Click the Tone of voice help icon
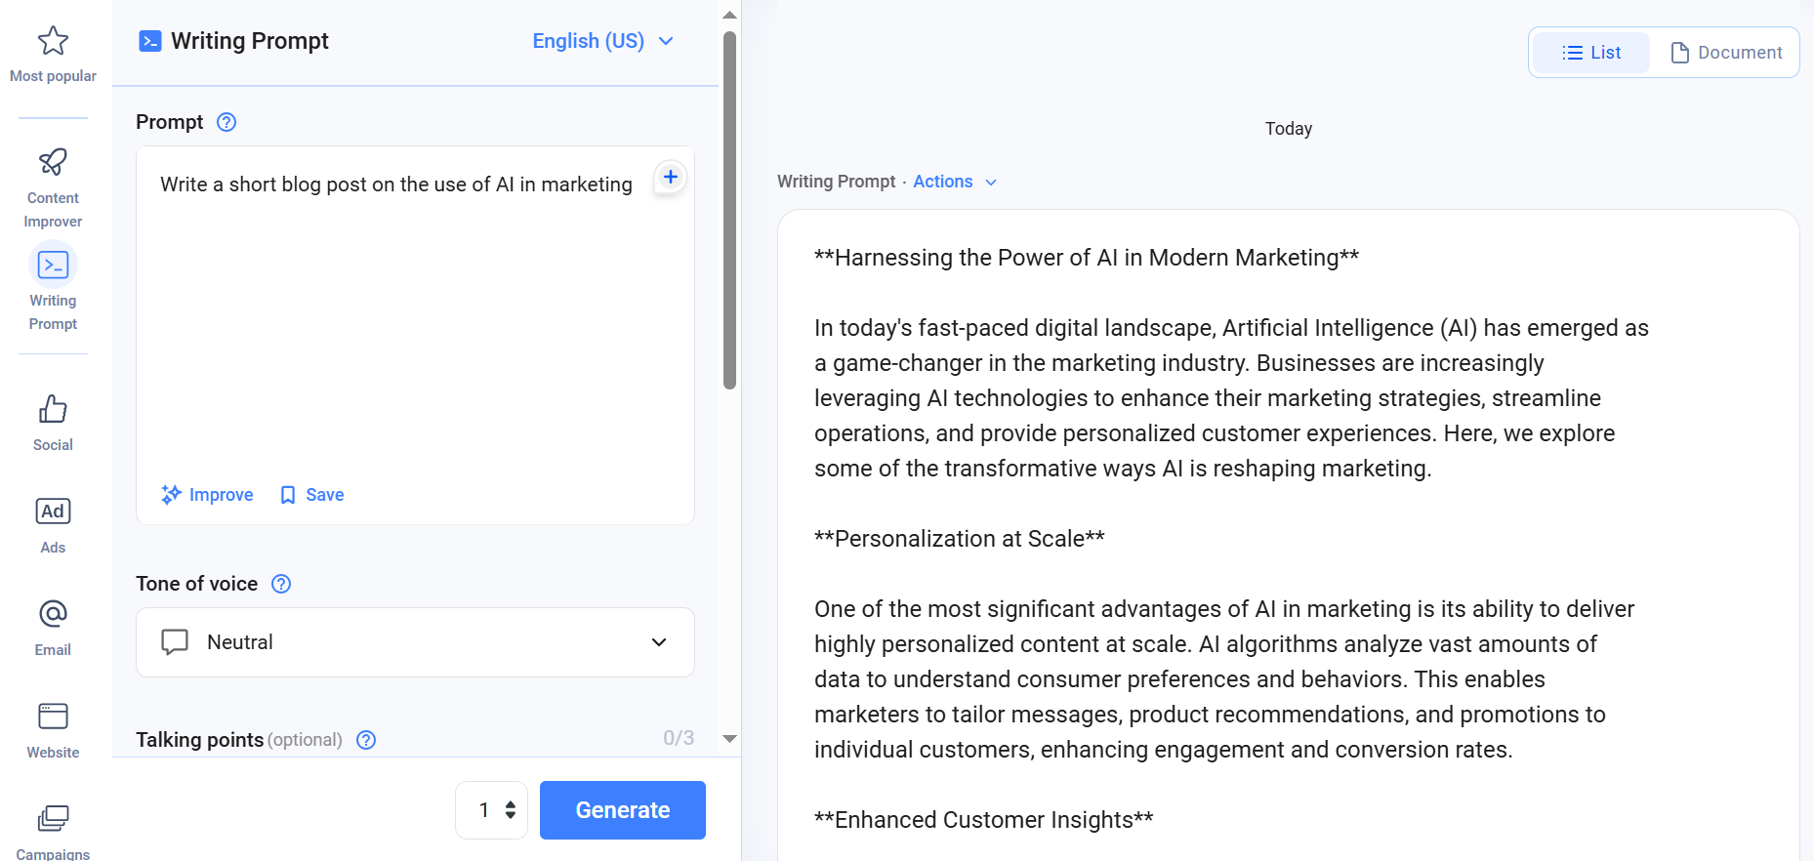 pos(281,584)
